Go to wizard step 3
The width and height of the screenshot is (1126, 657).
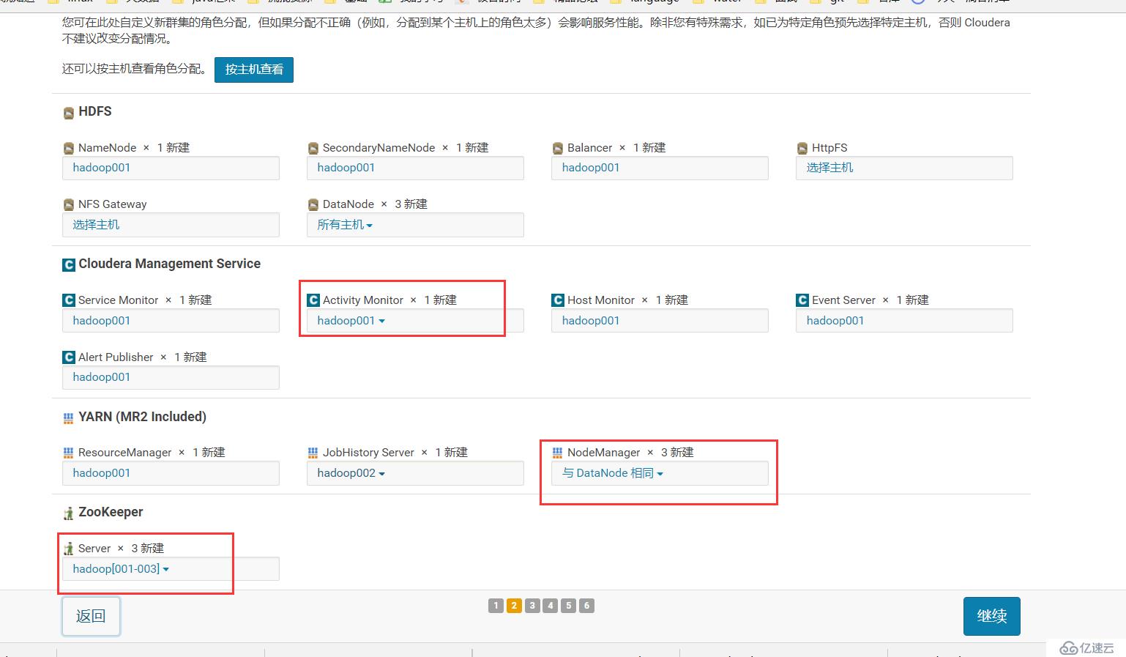pos(532,606)
